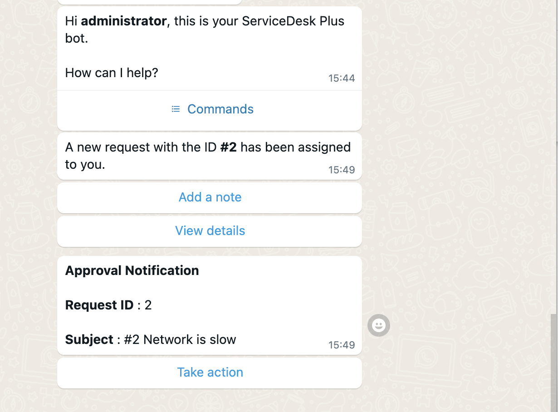The image size is (558, 412).
Task: Click the Request ID : 2 line
Action: coord(108,305)
